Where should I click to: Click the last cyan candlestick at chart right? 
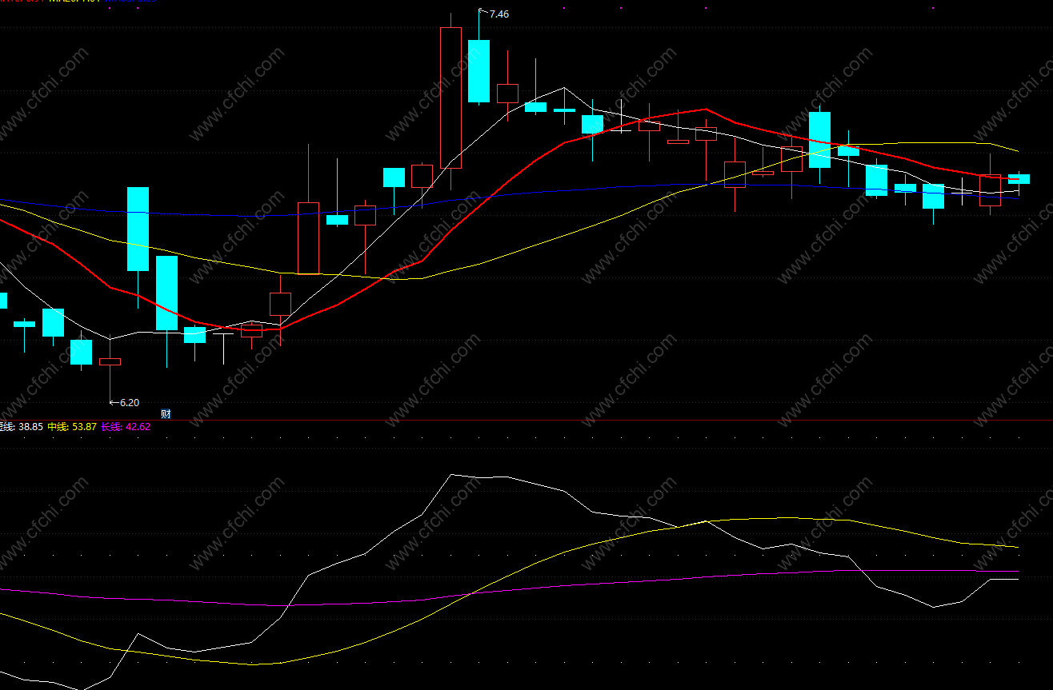point(1019,179)
